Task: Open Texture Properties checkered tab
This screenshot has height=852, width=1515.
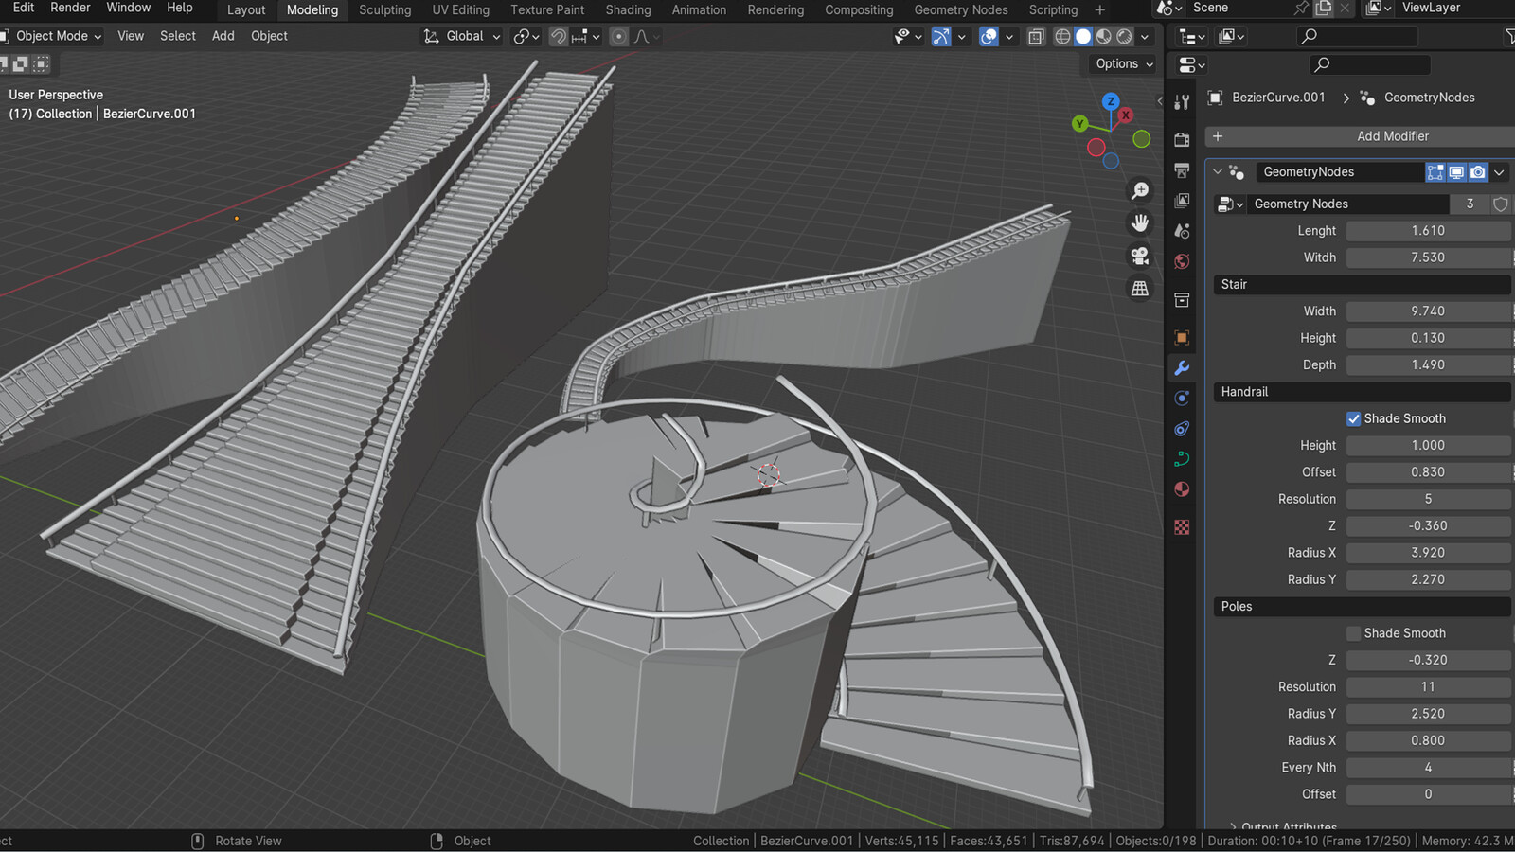Action: (1181, 527)
